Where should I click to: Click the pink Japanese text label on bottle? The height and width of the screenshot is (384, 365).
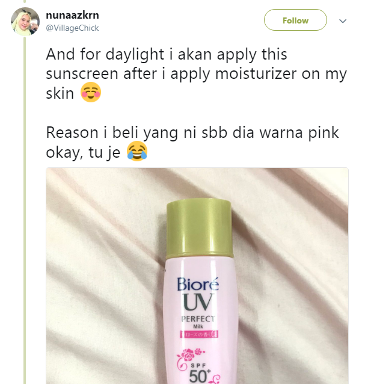pyautogui.click(x=199, y=334)
